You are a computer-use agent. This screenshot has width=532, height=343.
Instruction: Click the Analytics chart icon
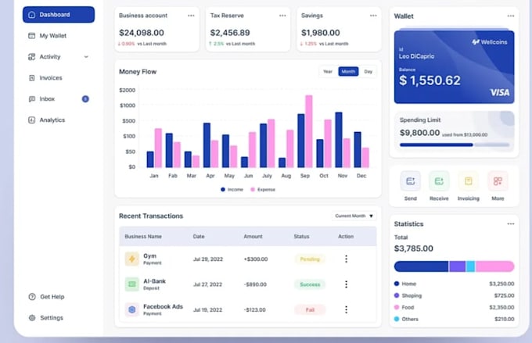tap(31, 120)
